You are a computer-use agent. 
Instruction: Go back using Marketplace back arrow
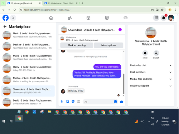5,26
